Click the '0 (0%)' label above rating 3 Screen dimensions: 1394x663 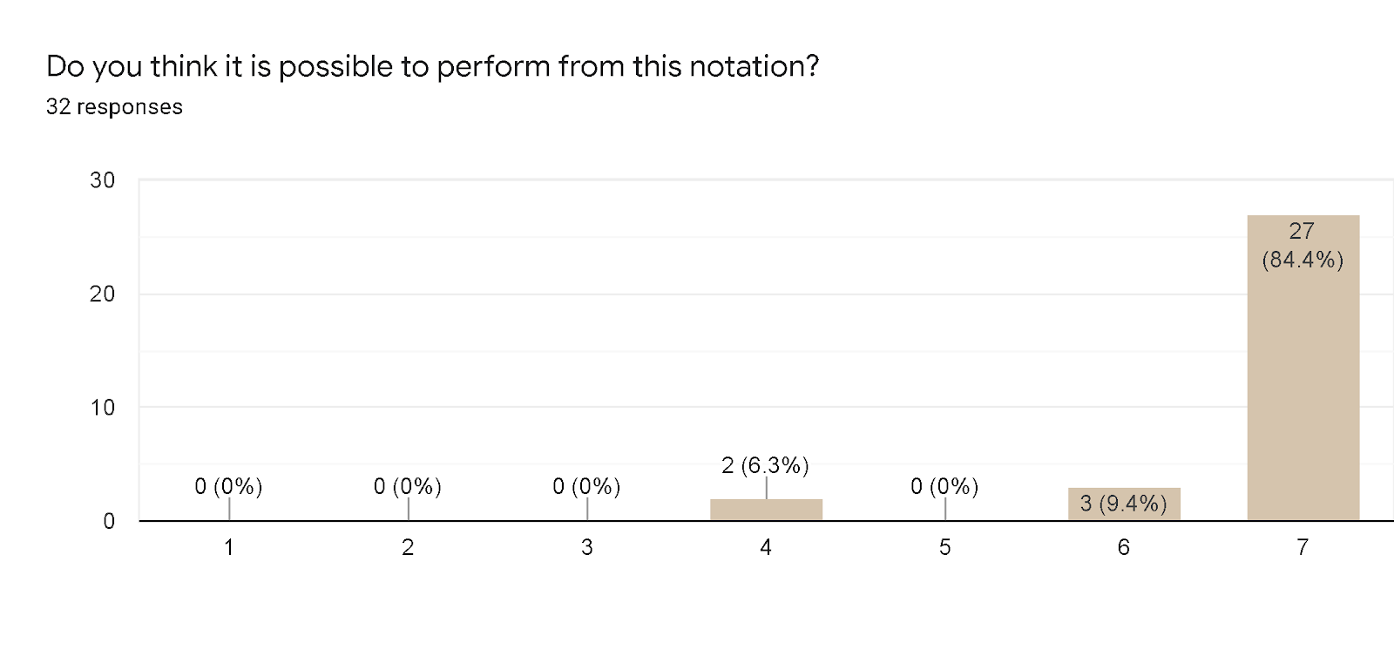click(x=586, y=486)
